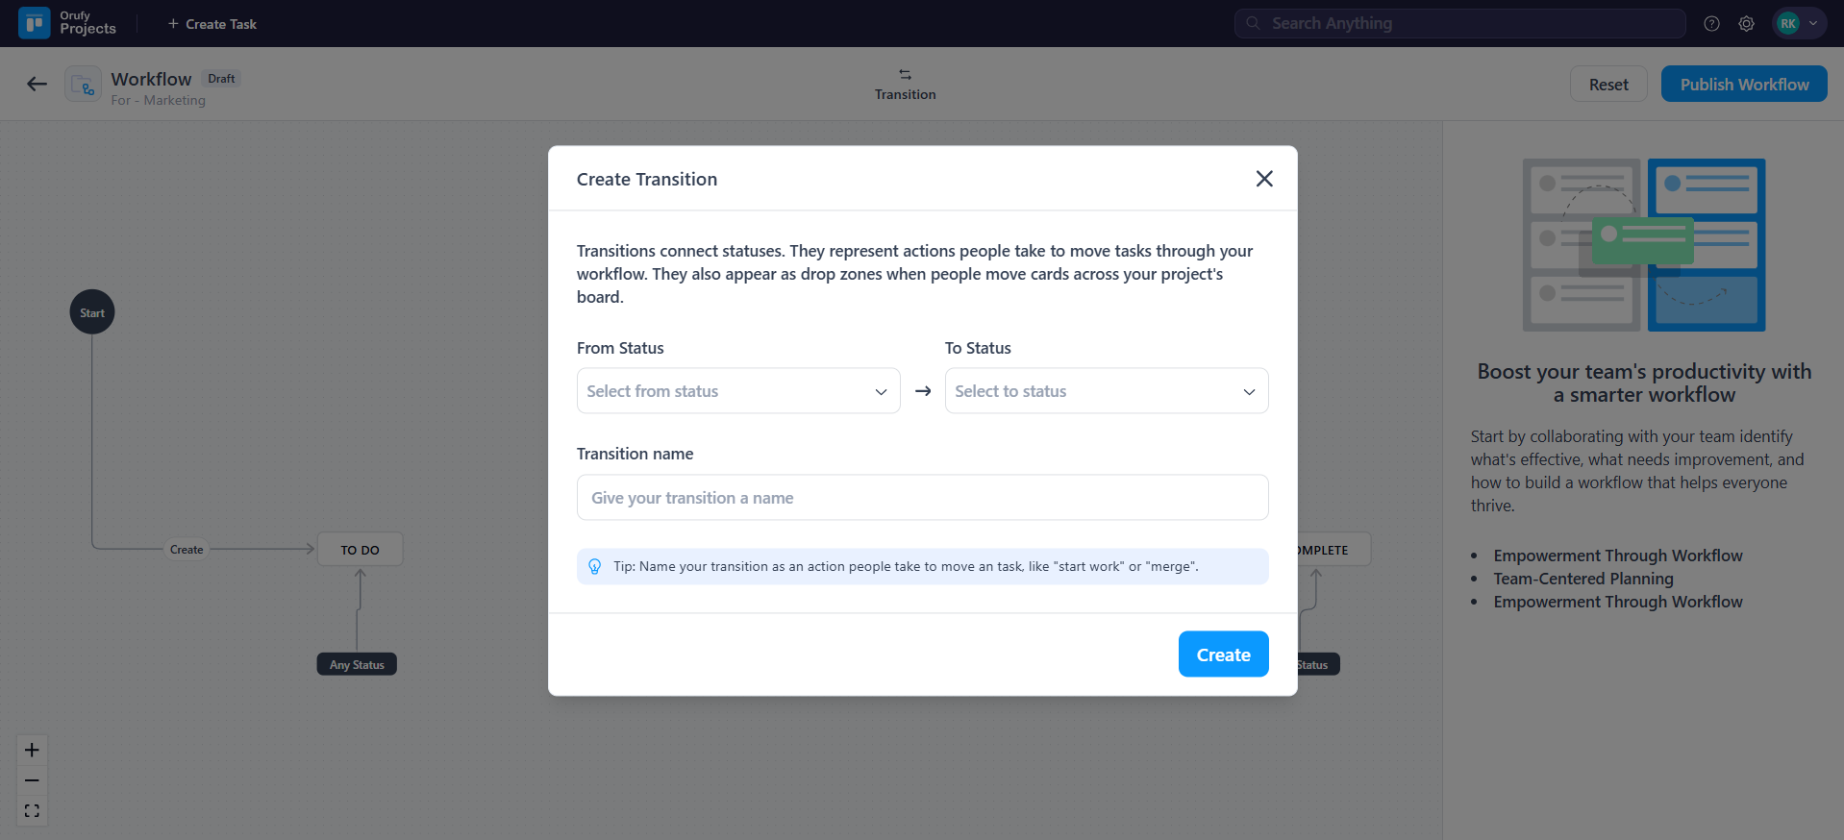Open the RK user profile menu
Image resolution: width=1844 pixels, height=840 pixels.
coord(1798,24)
